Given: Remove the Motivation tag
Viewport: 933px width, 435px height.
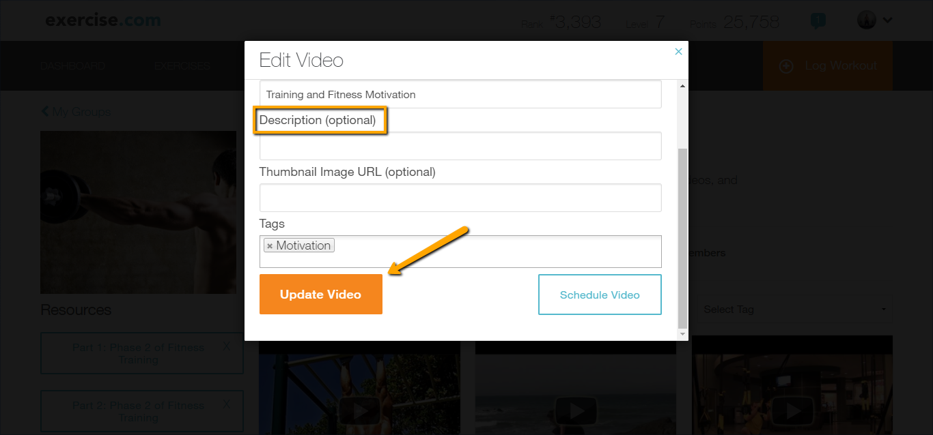Looking at the screenshot, I should tap(270, 246).
